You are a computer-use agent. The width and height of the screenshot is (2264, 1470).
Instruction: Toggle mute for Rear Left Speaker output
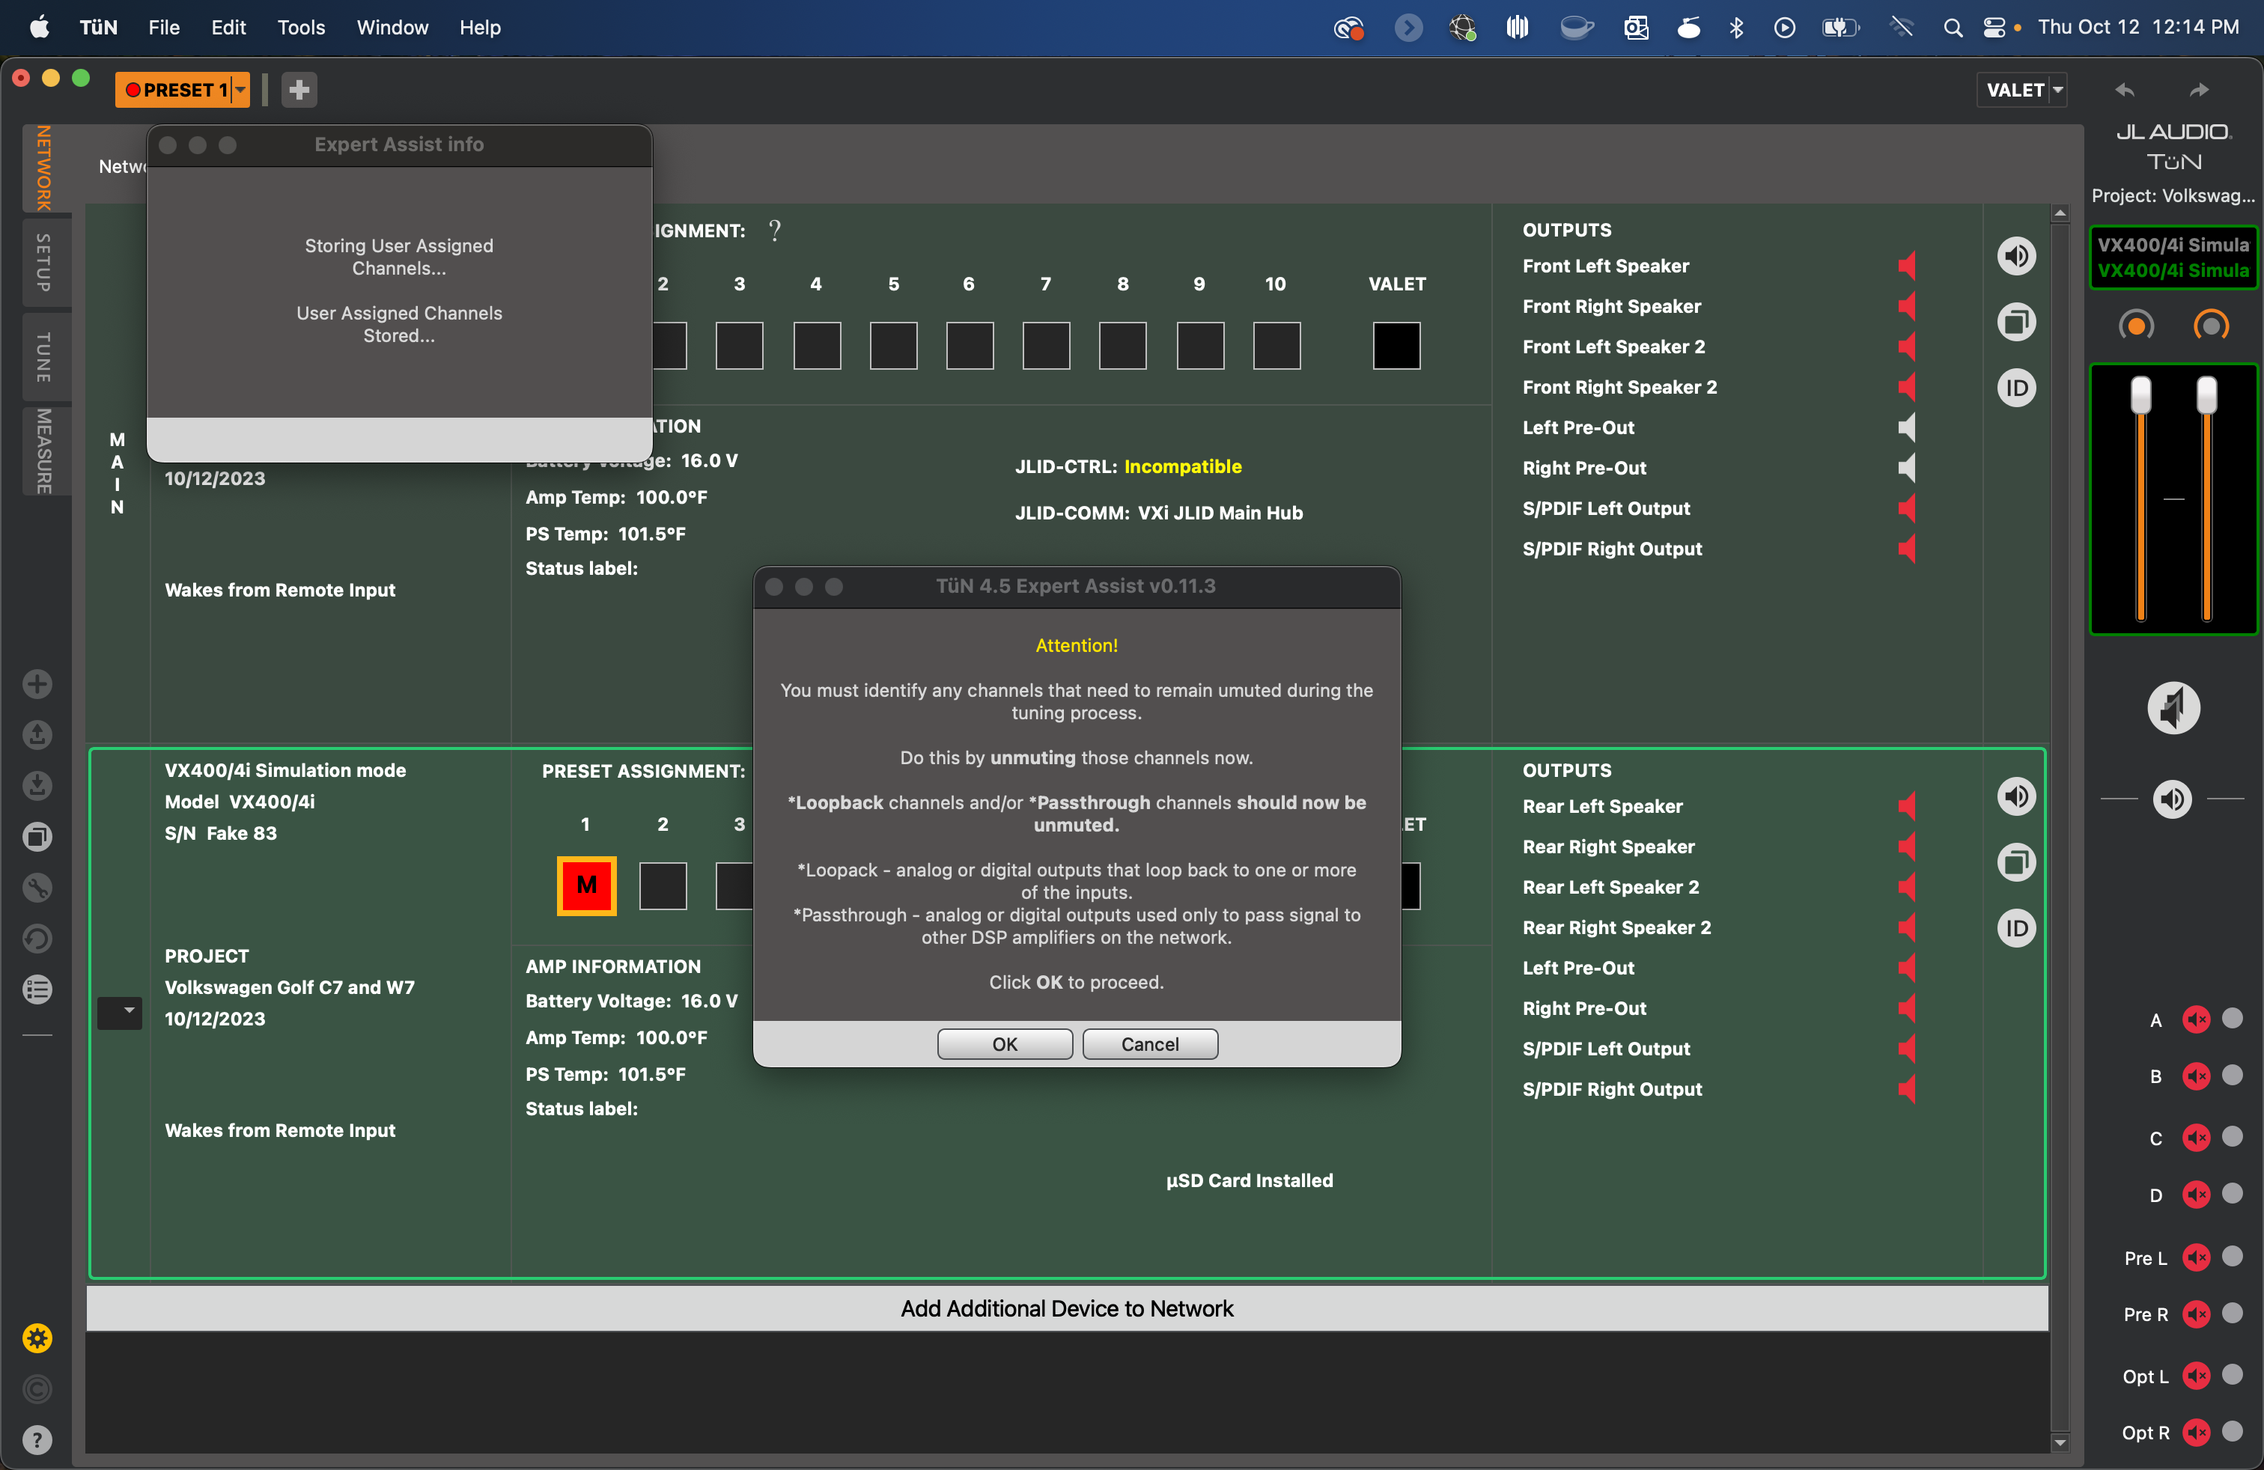point(1906,806)
